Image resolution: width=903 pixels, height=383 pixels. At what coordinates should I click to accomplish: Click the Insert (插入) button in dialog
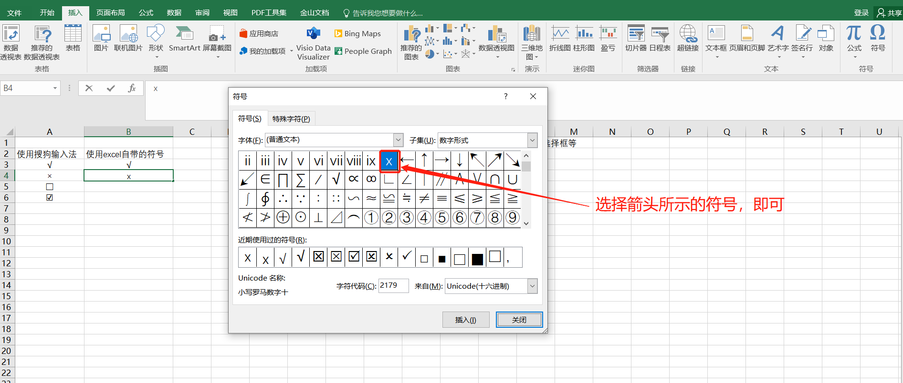pos(466,320)
